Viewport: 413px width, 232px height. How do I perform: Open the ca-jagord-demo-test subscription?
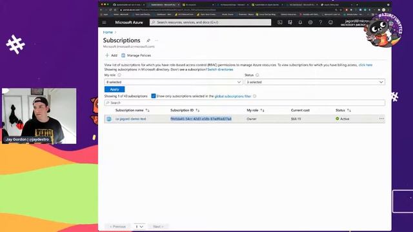(x=130, y=119)
